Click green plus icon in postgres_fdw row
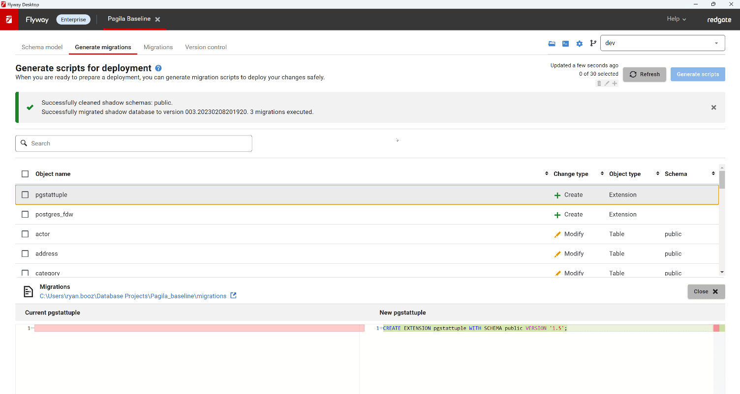The height and width of the screenshot is (394, 740). coord(557,215)
